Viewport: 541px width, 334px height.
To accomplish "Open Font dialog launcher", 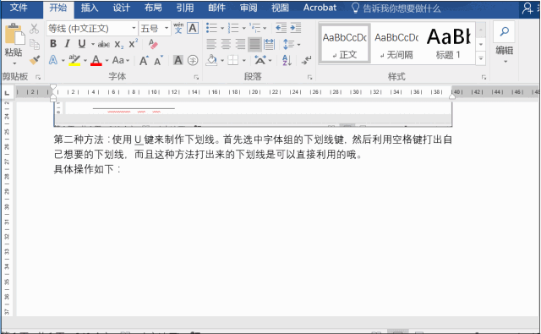I will 196,77.
